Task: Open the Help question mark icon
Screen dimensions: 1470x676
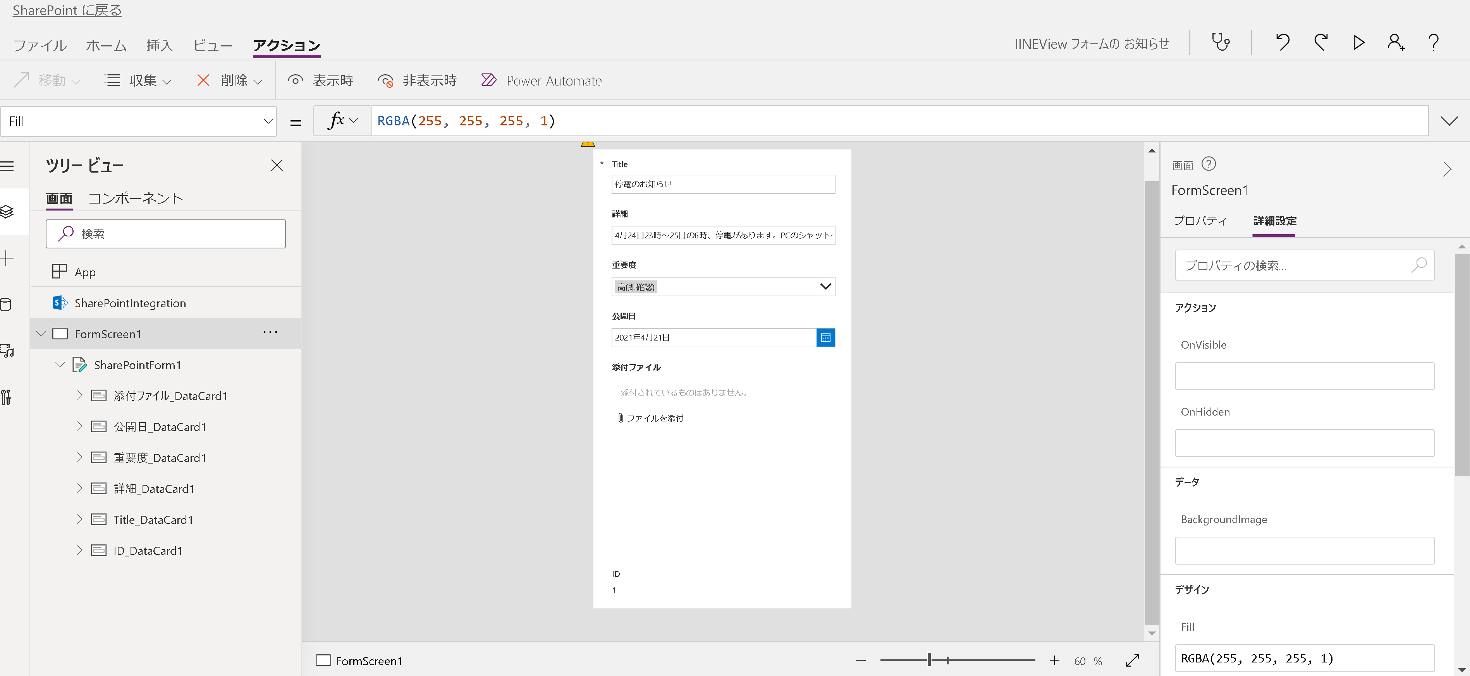Action: click(x=1433, y=42)
